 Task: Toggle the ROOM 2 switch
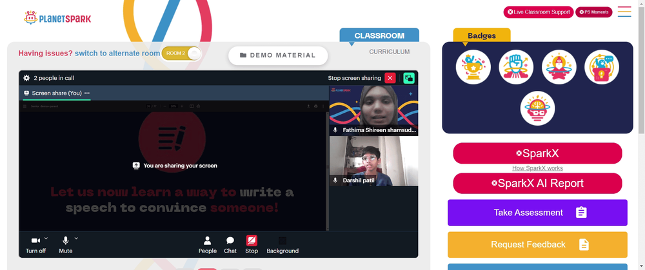[181, 53]
